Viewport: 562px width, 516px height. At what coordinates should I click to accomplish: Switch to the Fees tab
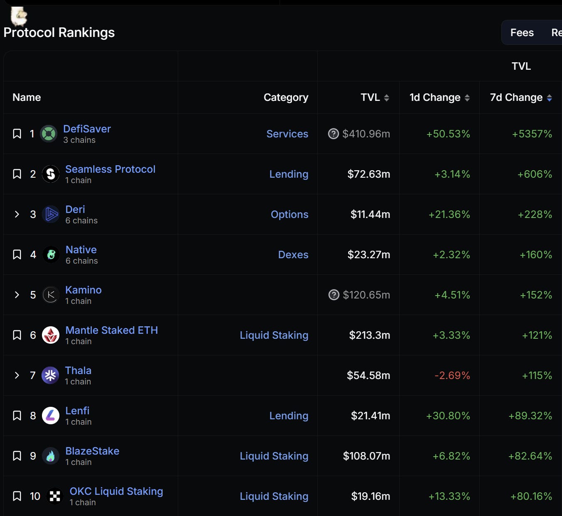click(522, 32)
